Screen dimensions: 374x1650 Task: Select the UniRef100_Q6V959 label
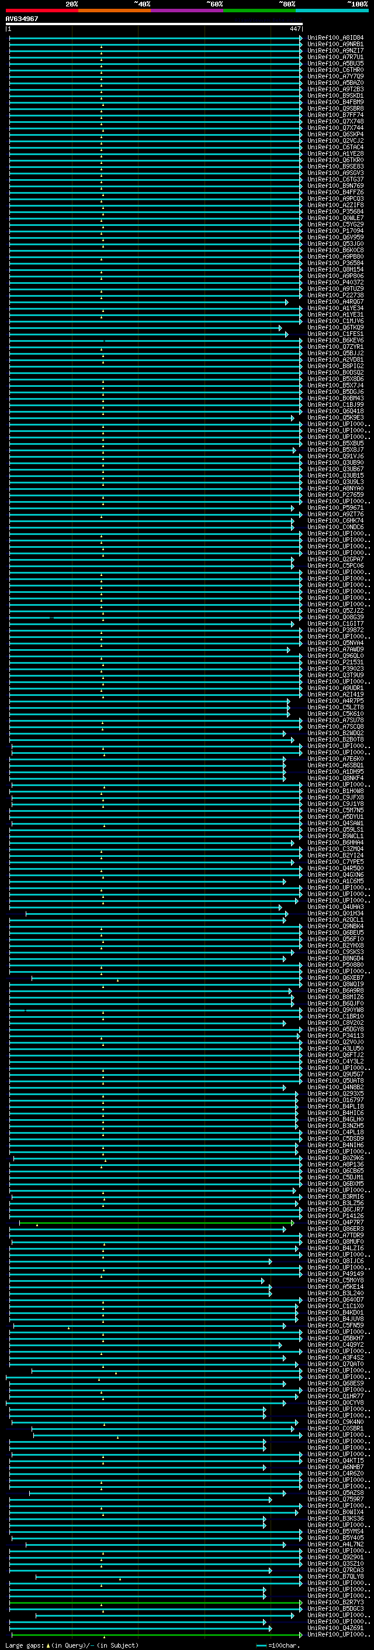pyautogui.click(x=335, y=237)
